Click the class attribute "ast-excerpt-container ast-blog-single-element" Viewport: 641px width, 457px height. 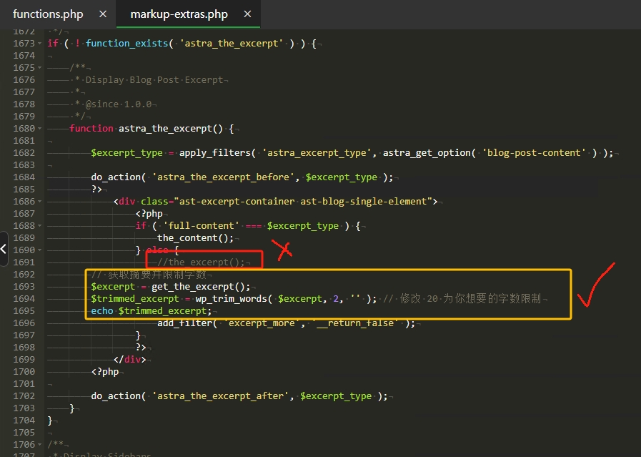(x=303, y=201)
